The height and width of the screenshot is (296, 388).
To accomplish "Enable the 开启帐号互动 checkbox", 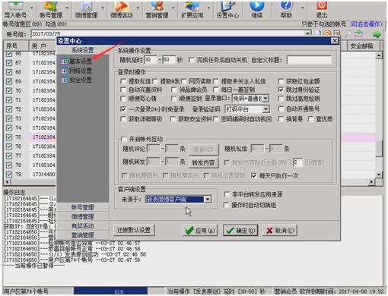I will point(124,139).
